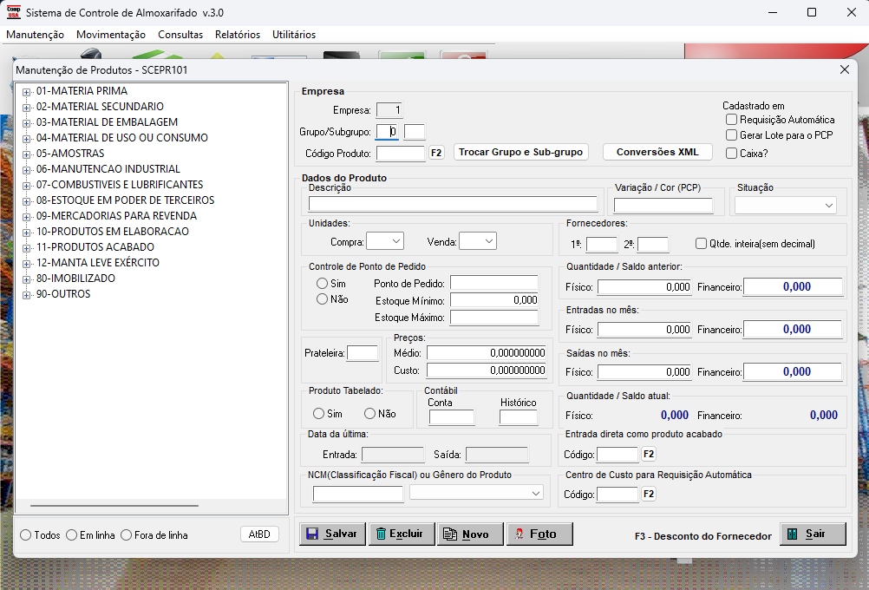Screen dimensions: 869x590
Task: Click the Salvar button with floppy icon
Action: [332, 534]
